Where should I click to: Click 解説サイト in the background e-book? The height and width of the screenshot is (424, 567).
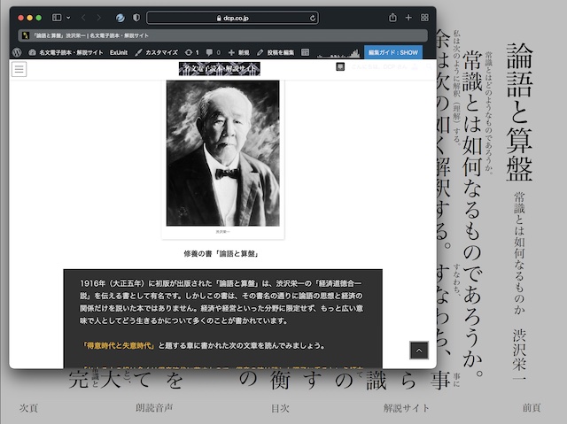click(x=406, y=408)
